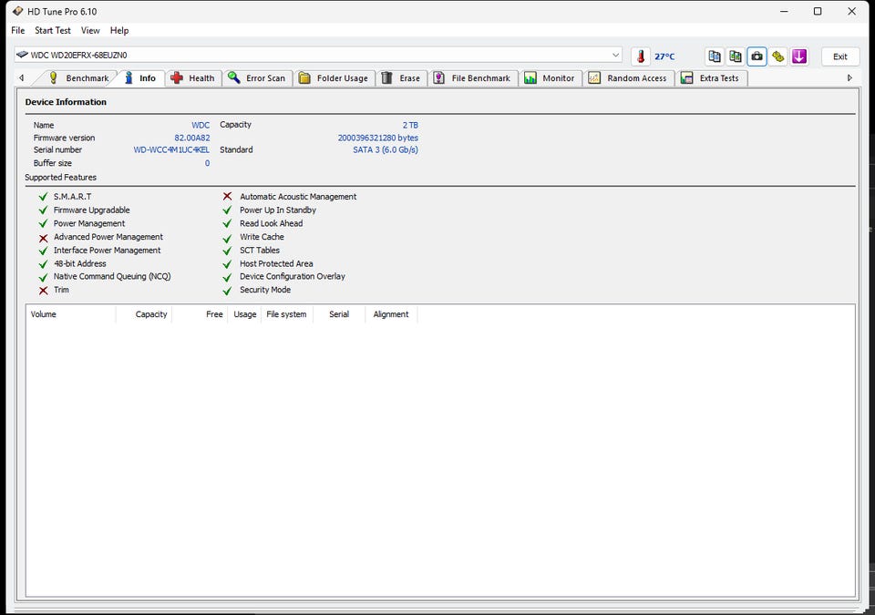Sort by the Usage column header
The height and width of the screenshot is (615, 875).
tap(244, 314)
